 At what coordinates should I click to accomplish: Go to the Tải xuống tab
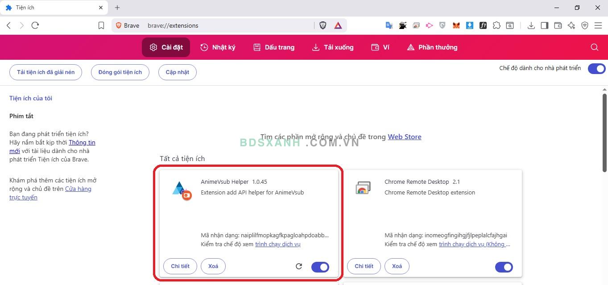pyautogui.click(x=333, y=47)
